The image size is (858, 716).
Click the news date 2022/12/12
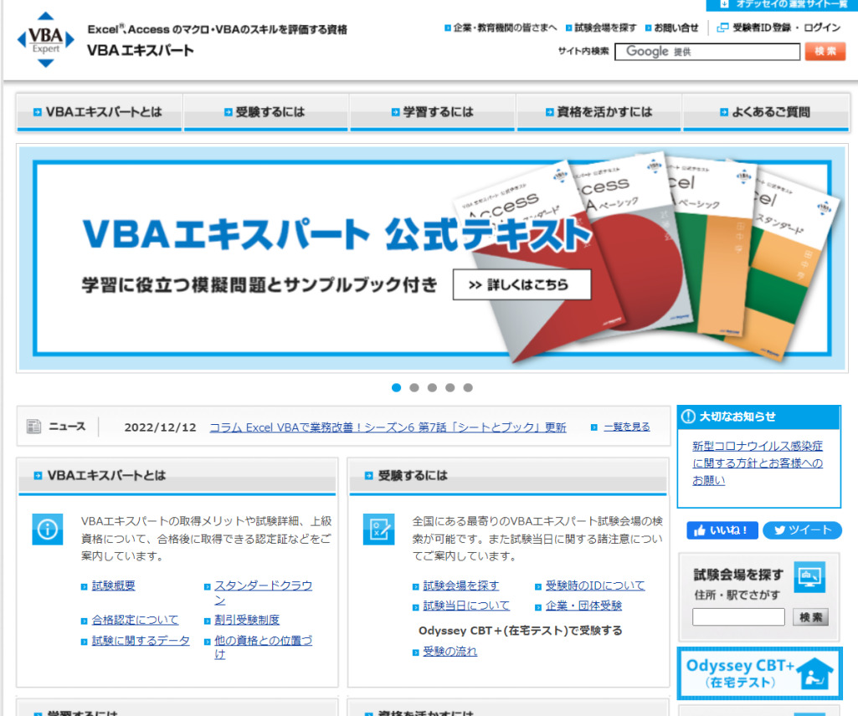tap(161, 427)
